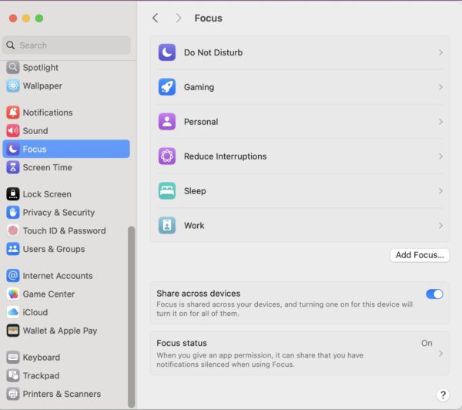Click the Do Not Disturb moon icon
Screen dimensions: 462x410
167,52
